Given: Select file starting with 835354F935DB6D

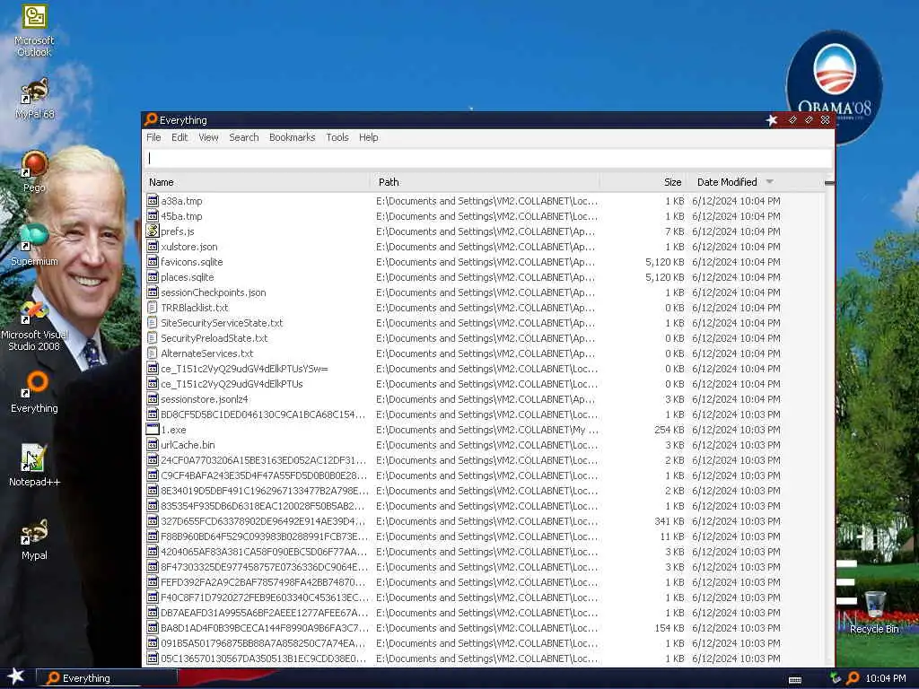Looking at the screenshot, I should [x=263, y=506].
